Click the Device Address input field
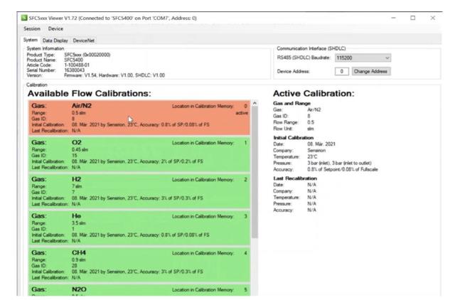Viewport: 460px width, 300px height. [341, 72]
